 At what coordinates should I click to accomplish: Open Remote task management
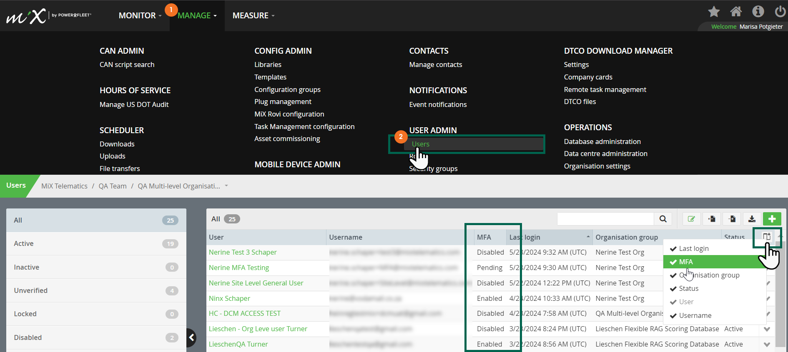tap(605, 89)
